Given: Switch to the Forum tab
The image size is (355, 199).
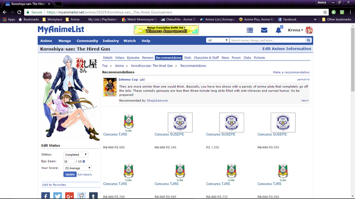Looking at the screenshot, I should [236, 58].
